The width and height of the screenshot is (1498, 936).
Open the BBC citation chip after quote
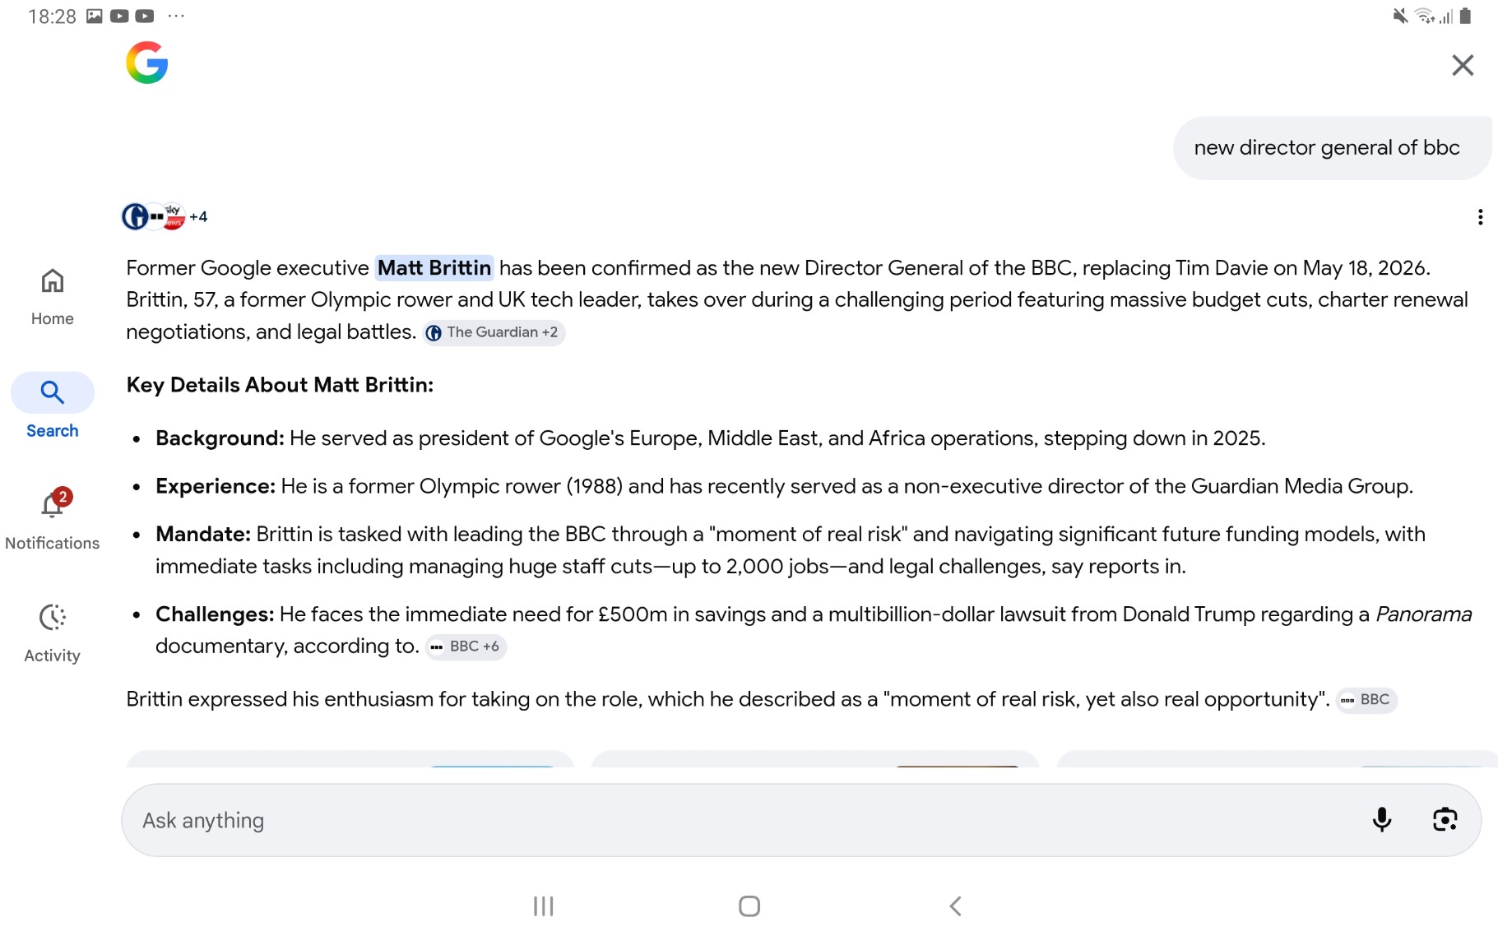1366,700
